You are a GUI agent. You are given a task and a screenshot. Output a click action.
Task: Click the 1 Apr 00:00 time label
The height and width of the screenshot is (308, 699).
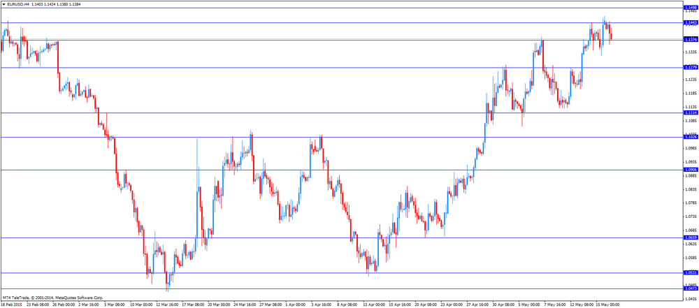(x=297, y=305)
